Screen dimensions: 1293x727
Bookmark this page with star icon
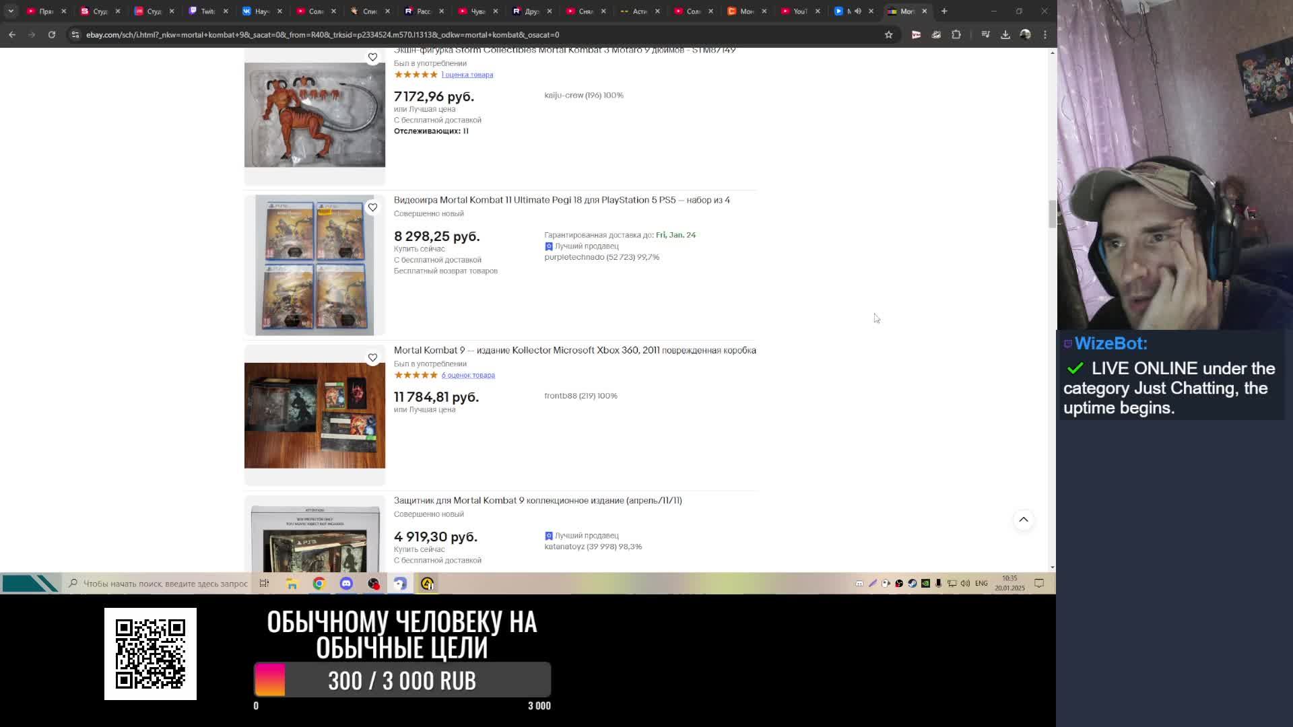[x=888, y=35]
